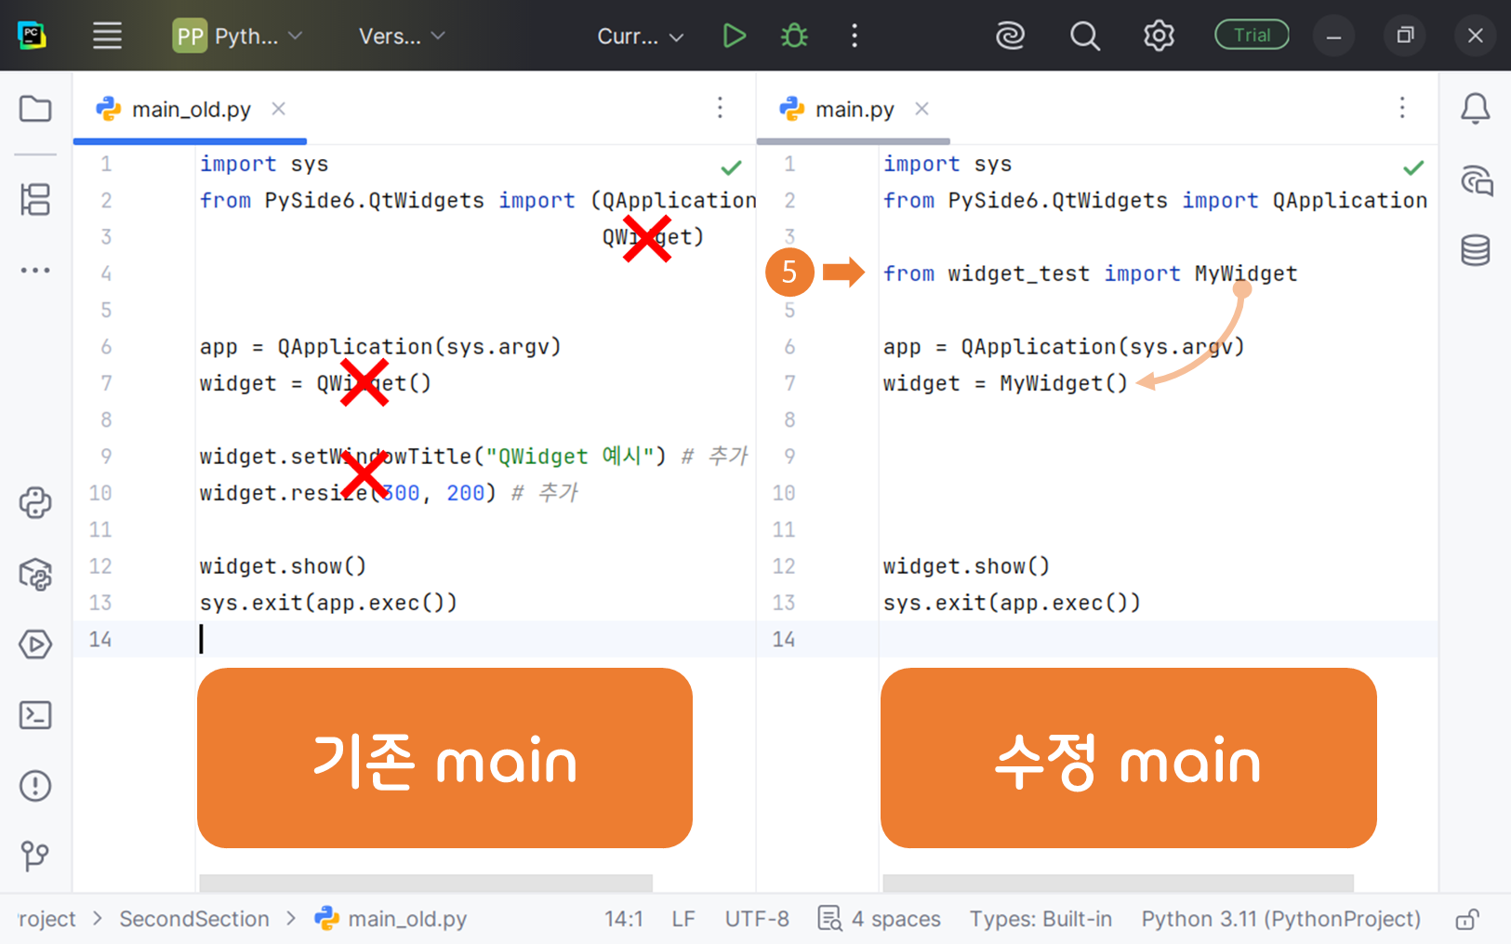
Task: Click 'app = QApplication(sys.argv)' in main.py
Action: click(1064, 347)
